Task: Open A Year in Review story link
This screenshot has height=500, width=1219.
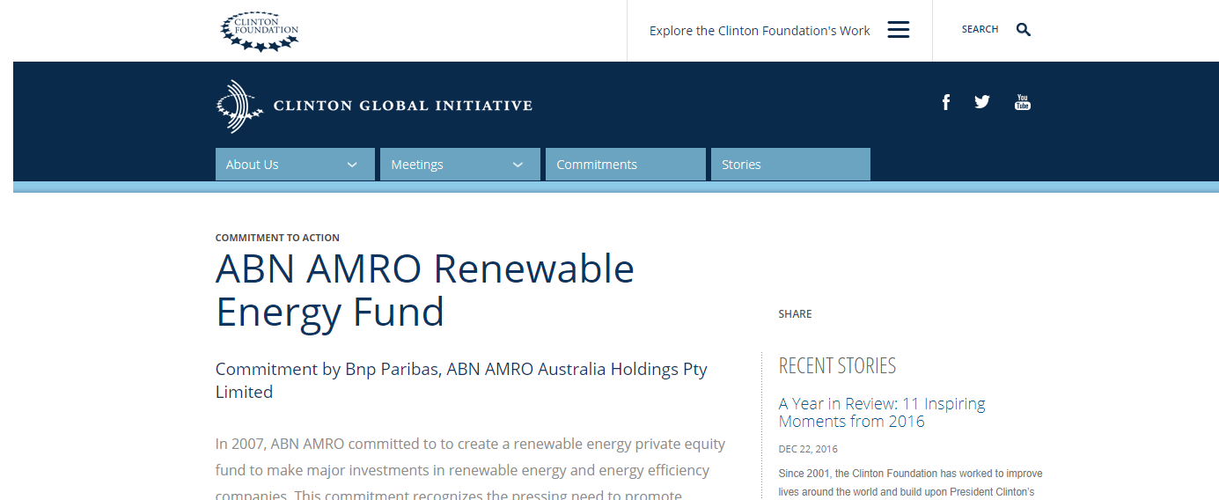Action: (882, 412)
